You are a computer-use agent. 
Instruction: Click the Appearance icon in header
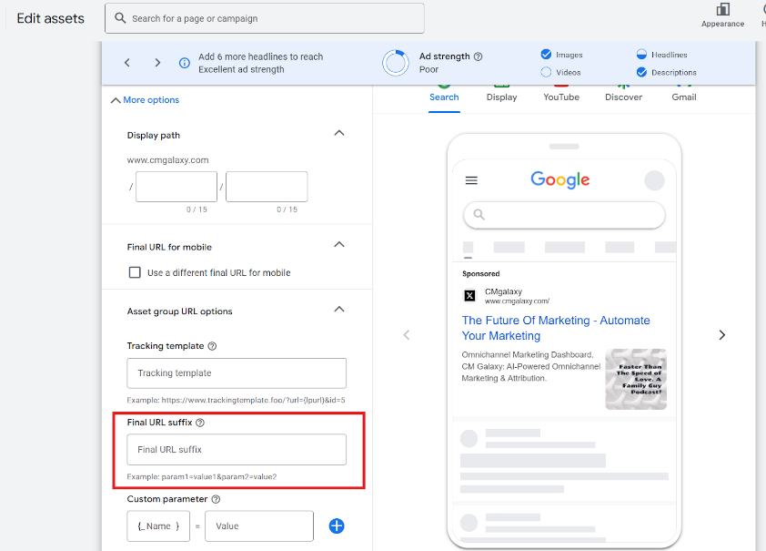click(722, 10)
